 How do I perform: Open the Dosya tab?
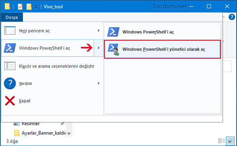coord(12,17)
